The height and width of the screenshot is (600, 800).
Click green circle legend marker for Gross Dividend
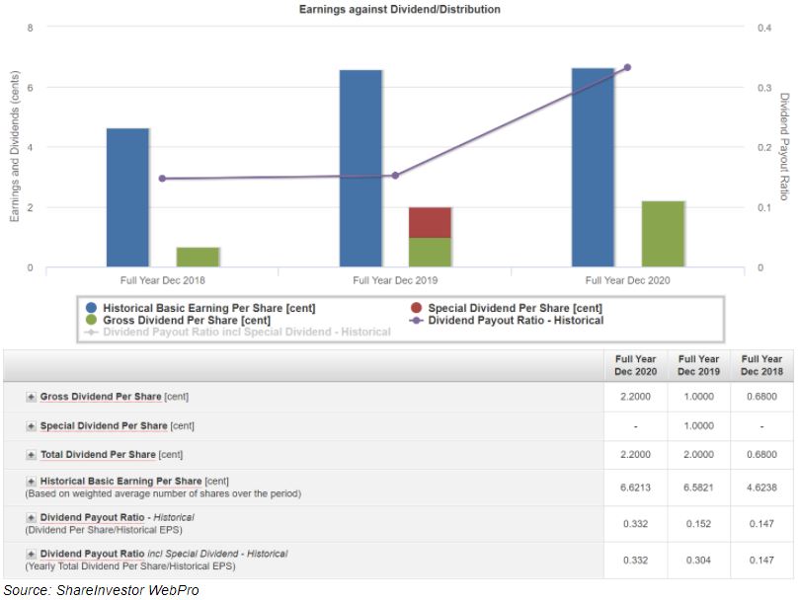click(x=92, y=320)
